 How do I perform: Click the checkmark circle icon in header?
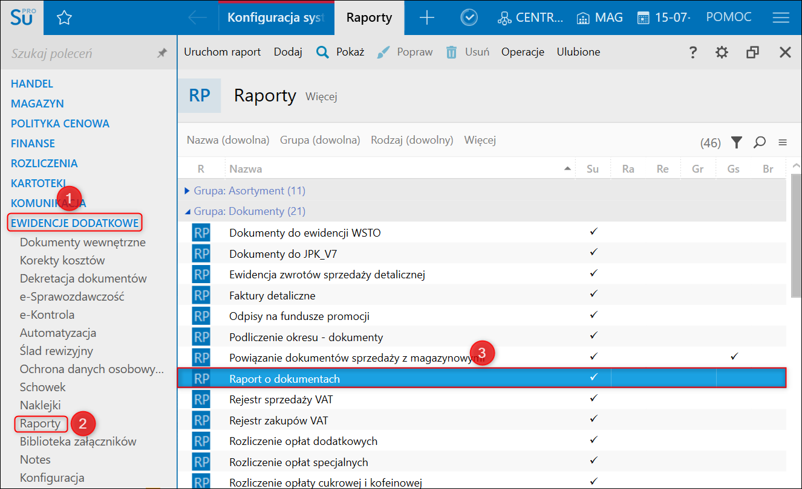click(x=469, y=18)
